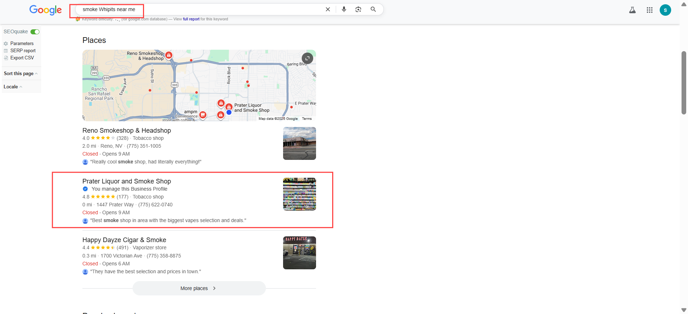Open the SERP report
The width and height of the screenshot is (688, 314).
(x=23, y=51)
